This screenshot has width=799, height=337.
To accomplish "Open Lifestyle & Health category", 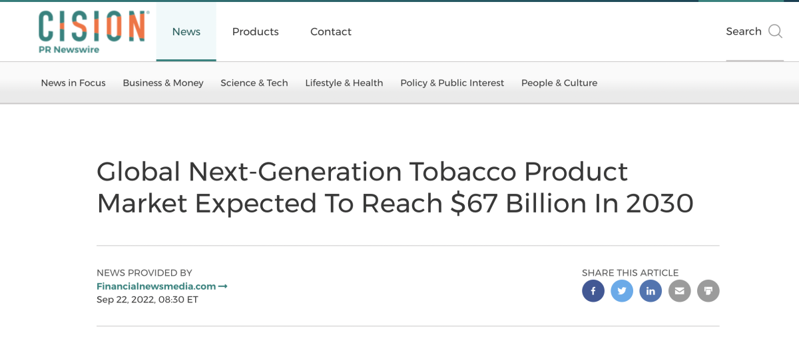I will [x=344, y=83].
